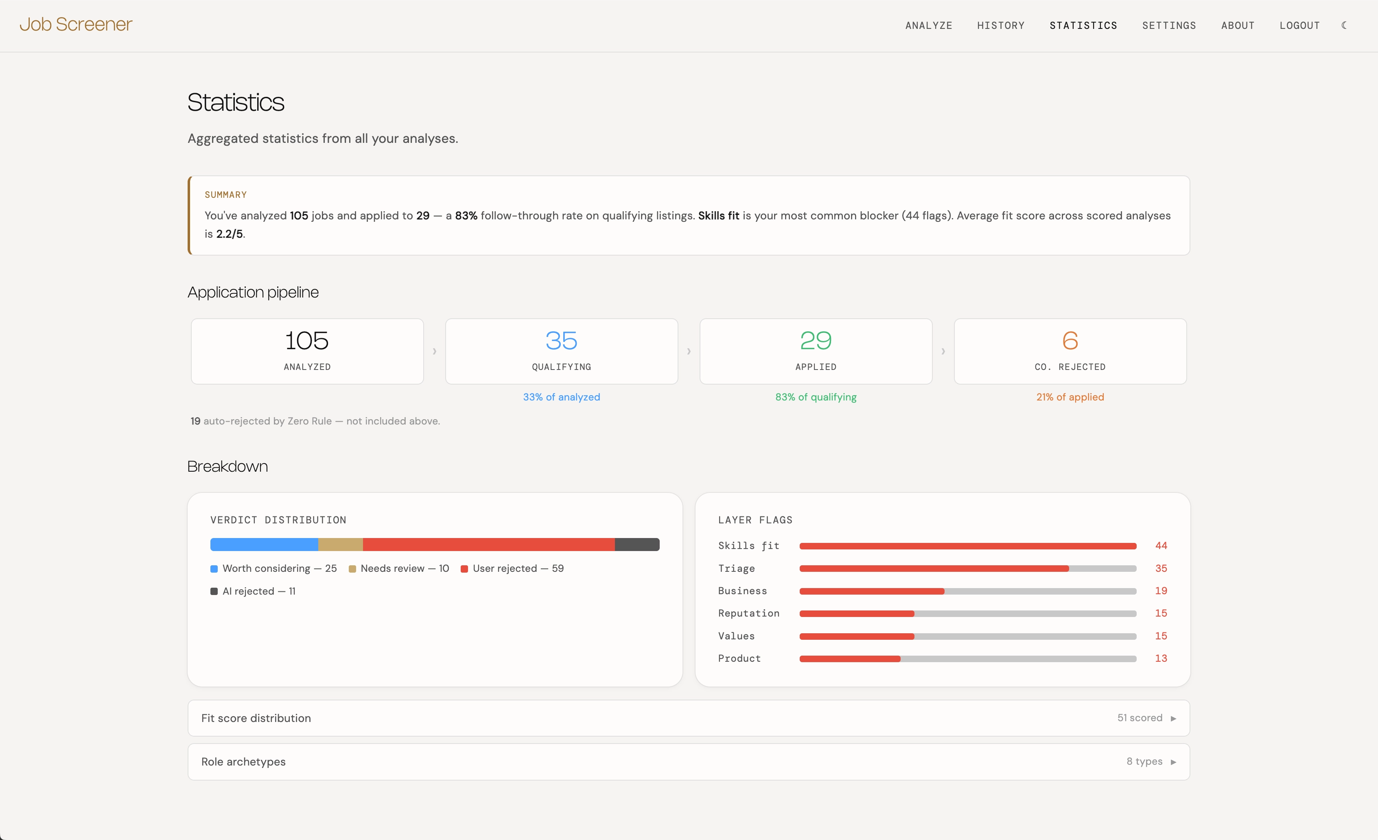Screen dimensions: 1378x840
Task: Select the 35 Qualifying pipeline card
Action: tap(562, 351)
